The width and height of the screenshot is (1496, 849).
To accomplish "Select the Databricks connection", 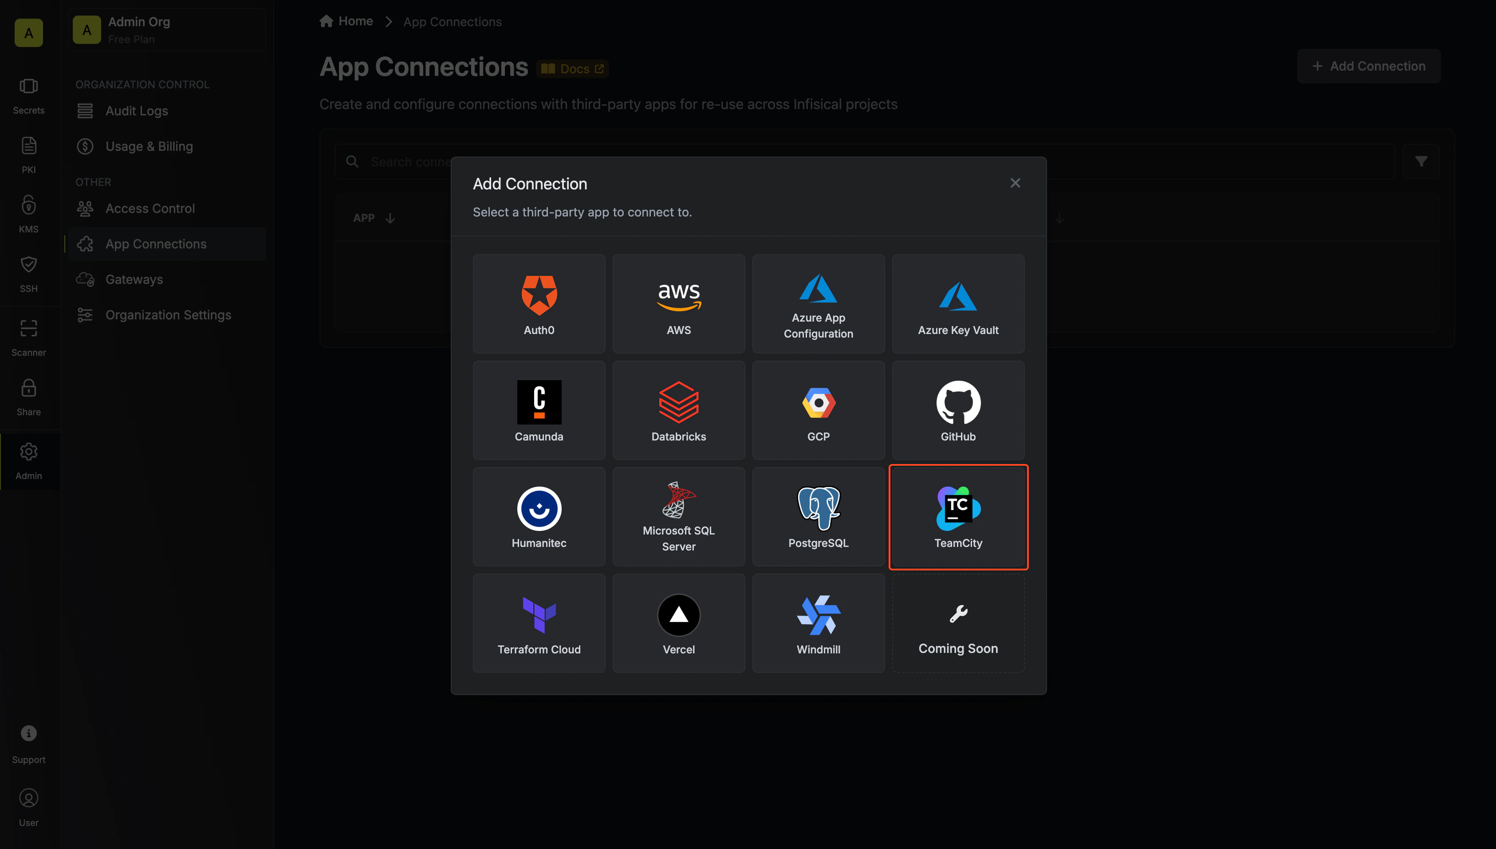I will [678, 410].
